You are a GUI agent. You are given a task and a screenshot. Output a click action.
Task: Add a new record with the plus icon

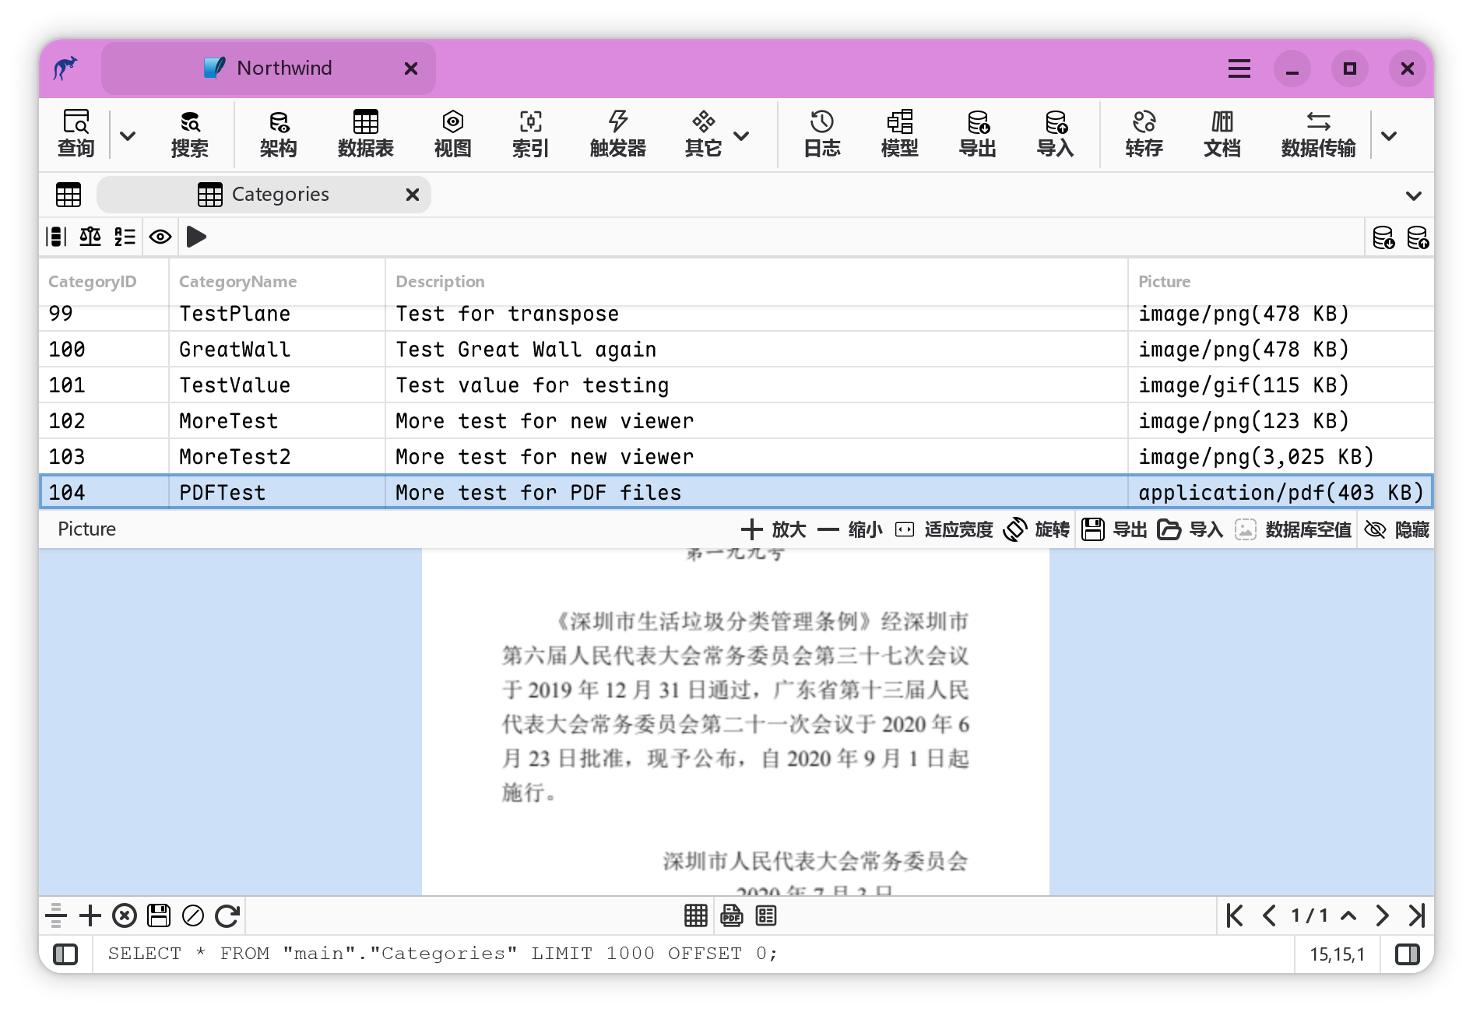click(x=90, y=916)
